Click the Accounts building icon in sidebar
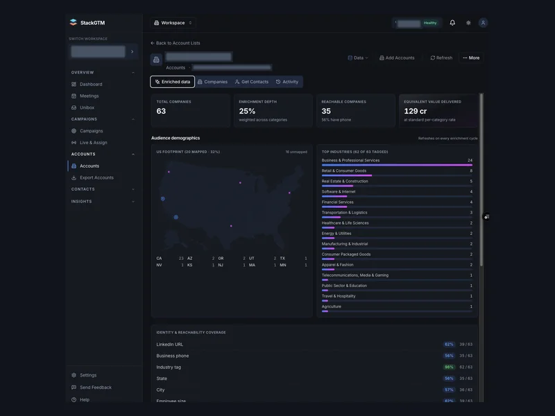The width and height of the screenshot is (555, 416). pyautogui.click(x=74, y=166)
